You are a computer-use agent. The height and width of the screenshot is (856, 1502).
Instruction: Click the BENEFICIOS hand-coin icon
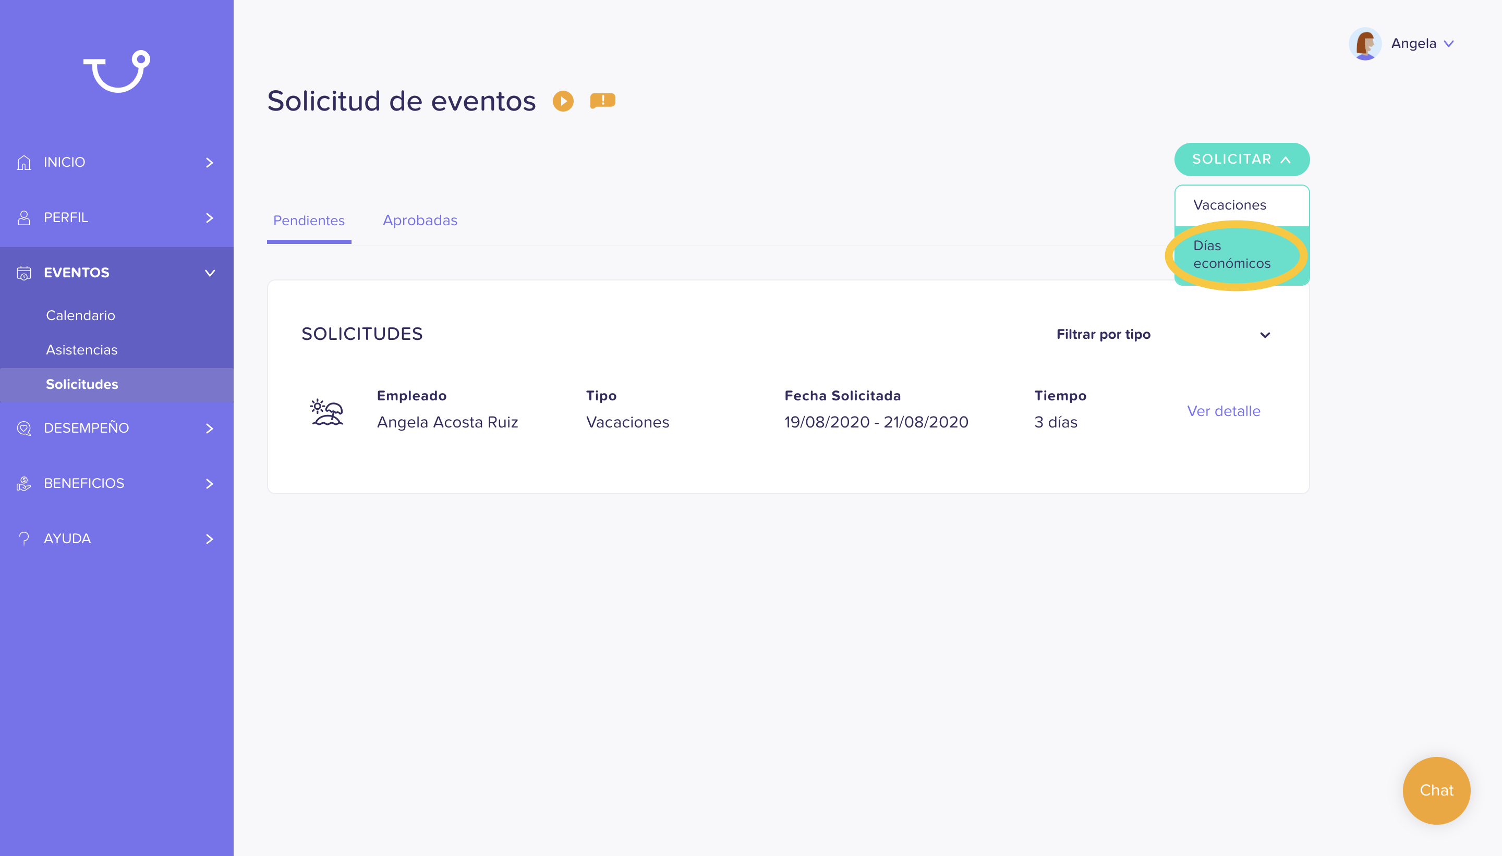[x=24, y=483]
